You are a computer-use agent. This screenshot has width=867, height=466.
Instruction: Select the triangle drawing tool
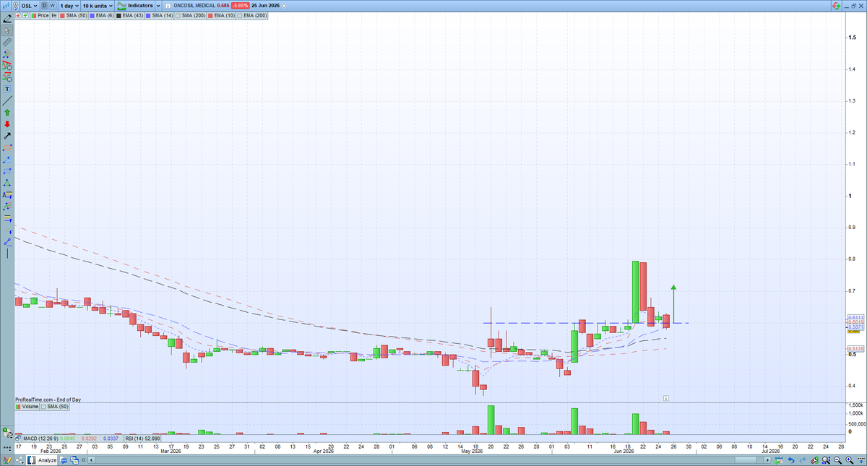[x=7, y=183]
